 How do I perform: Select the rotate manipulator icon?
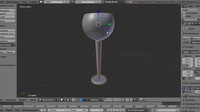pos(84,100)
